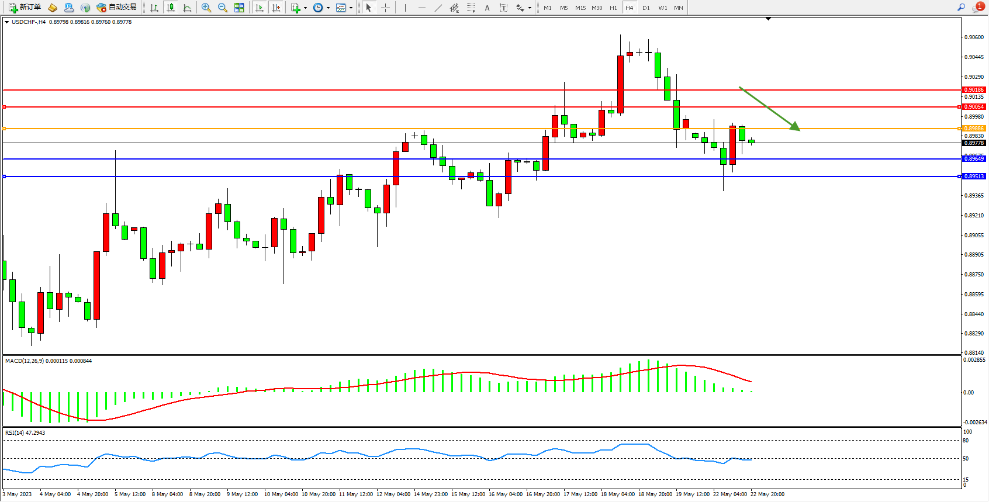Toggle the chart auto scroll button
This screenshot has height=502, width=989.
(260, 8)
